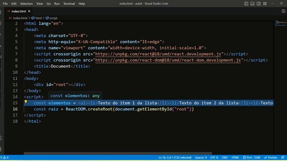Click the lang="en" attribute on line 2
The width and height of the screenshot is (287, 161).
click(x=50, y=24)
